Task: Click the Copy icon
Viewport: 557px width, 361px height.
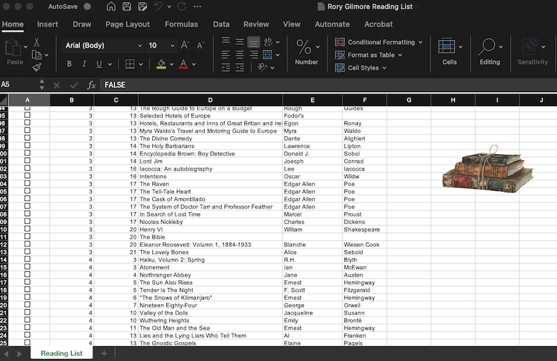Action: tap(36, 55)
